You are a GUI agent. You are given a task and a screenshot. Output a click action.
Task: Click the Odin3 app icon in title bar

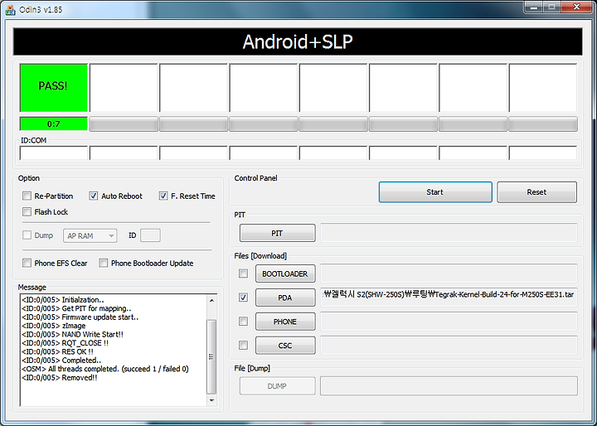[10, 9]
